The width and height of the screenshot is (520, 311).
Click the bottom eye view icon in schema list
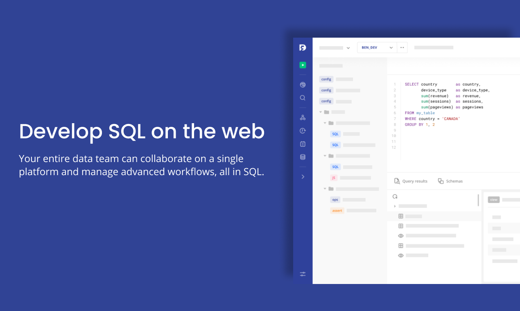401,255
